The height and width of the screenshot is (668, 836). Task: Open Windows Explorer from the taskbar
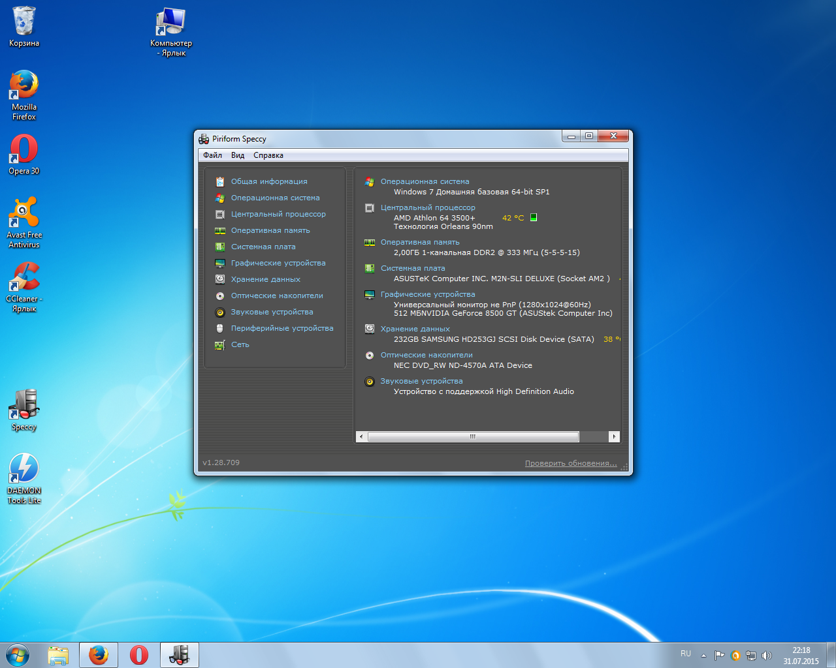[x=58, y=655]
